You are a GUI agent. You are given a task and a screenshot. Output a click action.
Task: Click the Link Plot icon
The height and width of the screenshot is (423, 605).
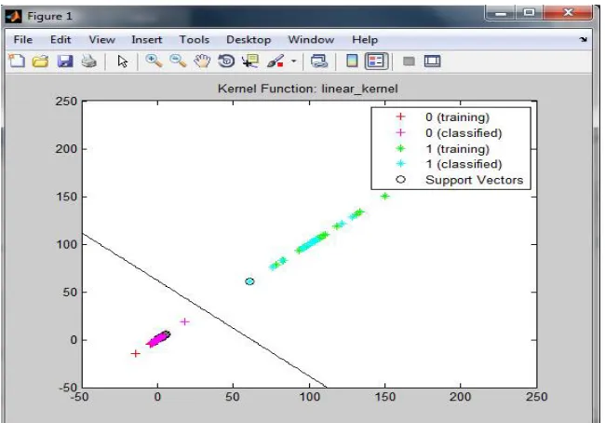[x=319, y=61]
